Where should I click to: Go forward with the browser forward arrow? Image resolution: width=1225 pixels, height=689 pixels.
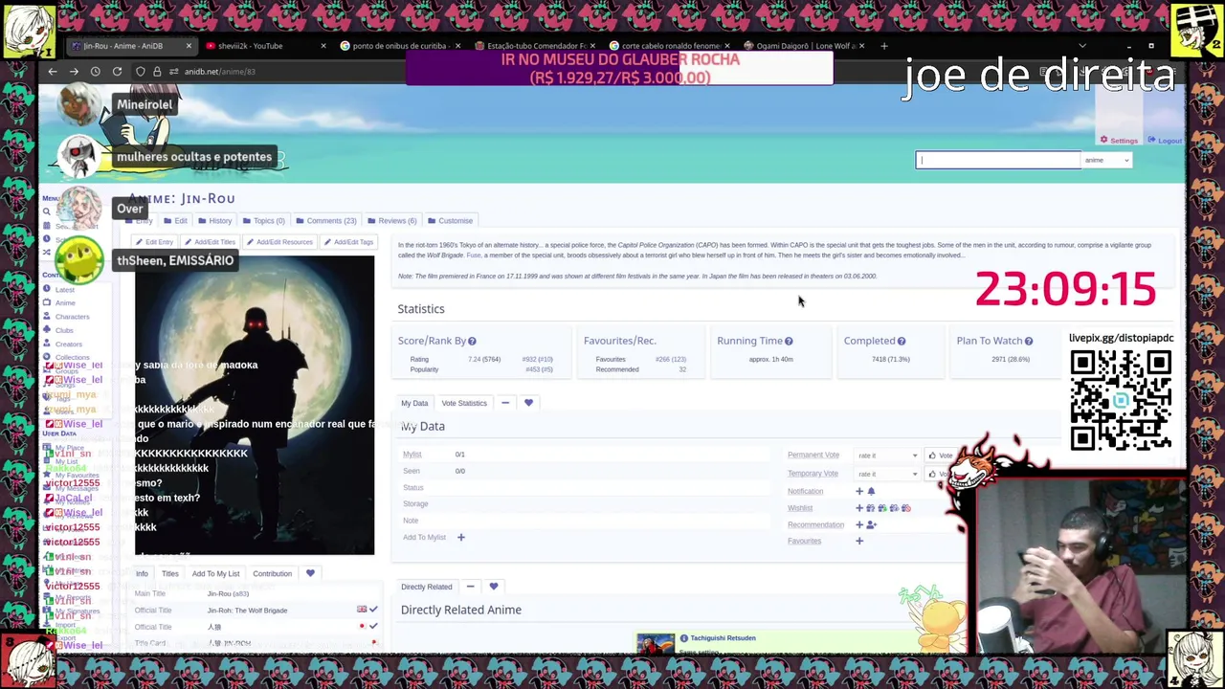[x=74, y=72]
